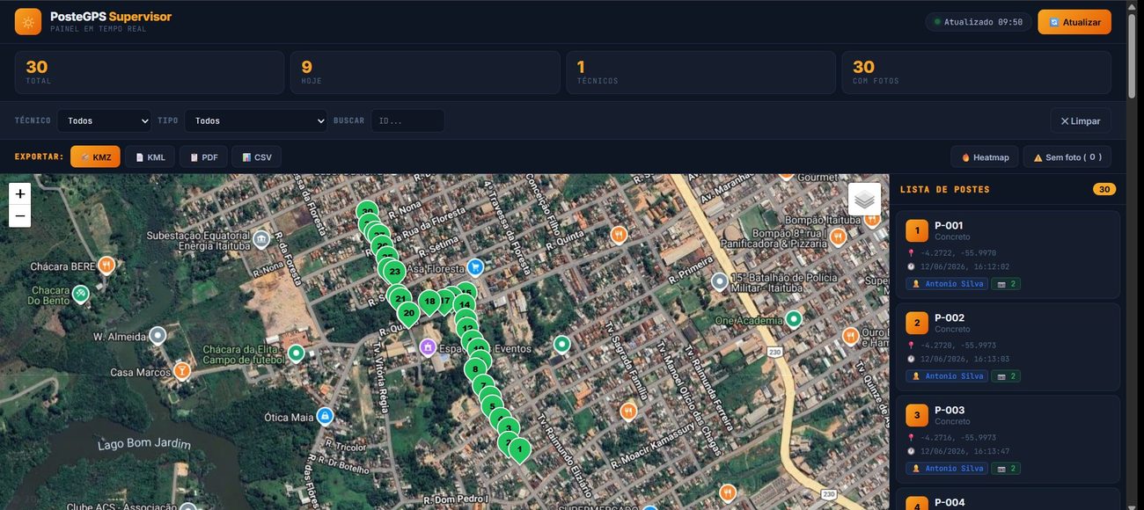Click the photo count badge on P-003
Screen dimensions: 1144x510
[x=1006, y=468]
